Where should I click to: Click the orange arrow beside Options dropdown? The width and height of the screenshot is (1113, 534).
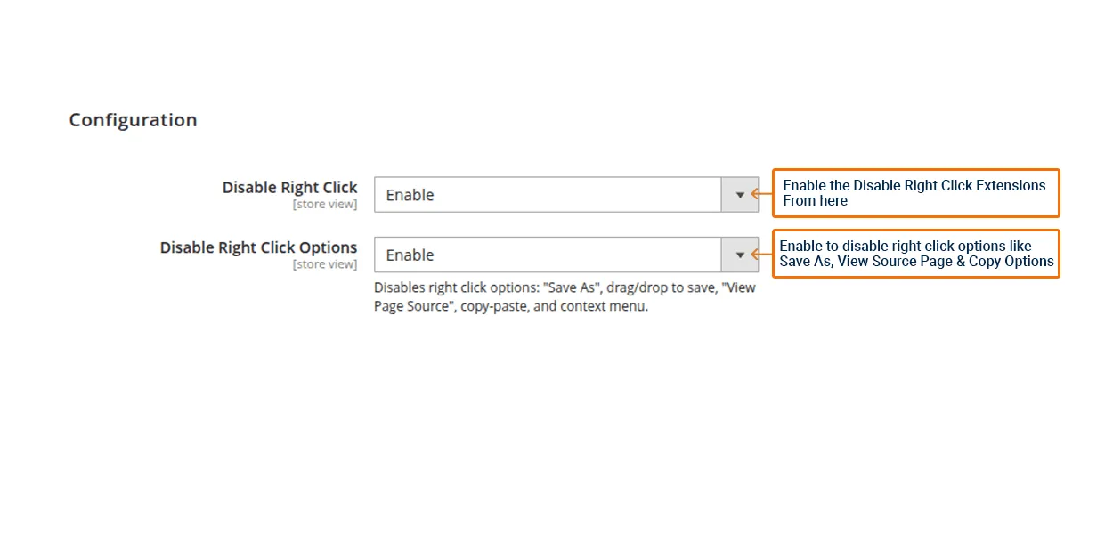761,255
